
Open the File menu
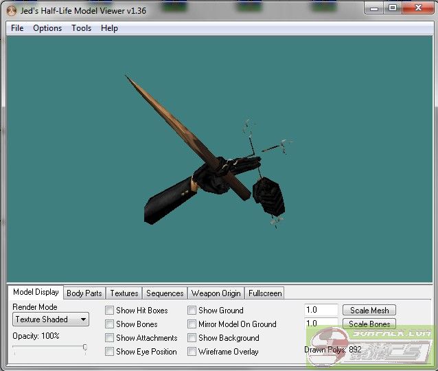tap(17, 28)
